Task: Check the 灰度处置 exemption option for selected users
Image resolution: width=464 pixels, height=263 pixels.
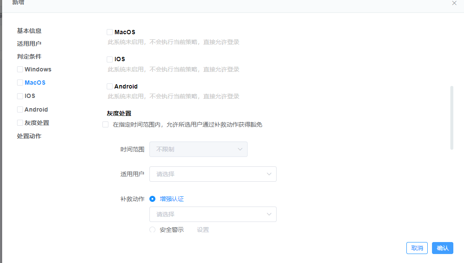Action: (105, 124)
